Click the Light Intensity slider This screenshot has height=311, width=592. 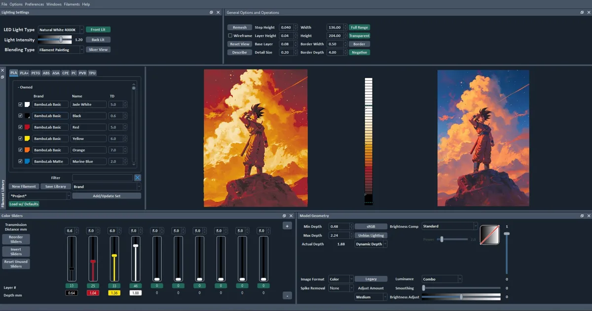pyautogui.click(x=55, y=39)
